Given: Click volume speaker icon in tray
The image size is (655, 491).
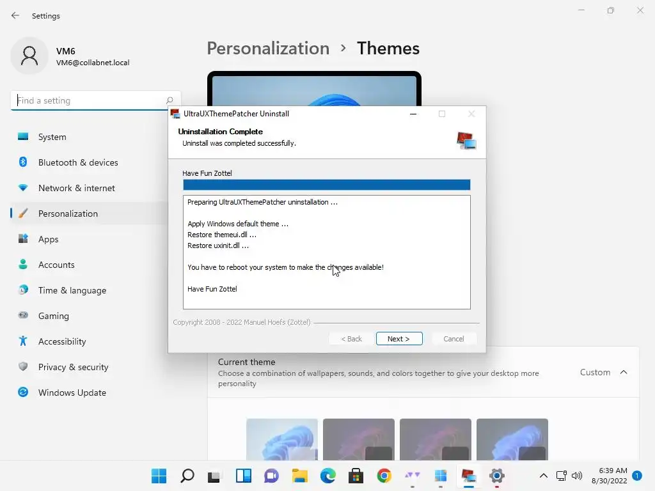Looking at the screenshot, I should [577, 476].
